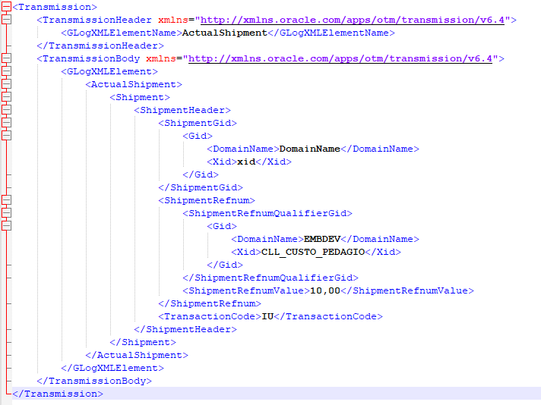Click the closing TransmissionBody tag
The image size is (541, 405).
tap(94, 381)
